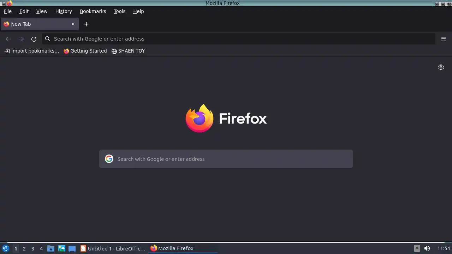Open the Edit menu

pyautogui.click(x=24, y=11)
